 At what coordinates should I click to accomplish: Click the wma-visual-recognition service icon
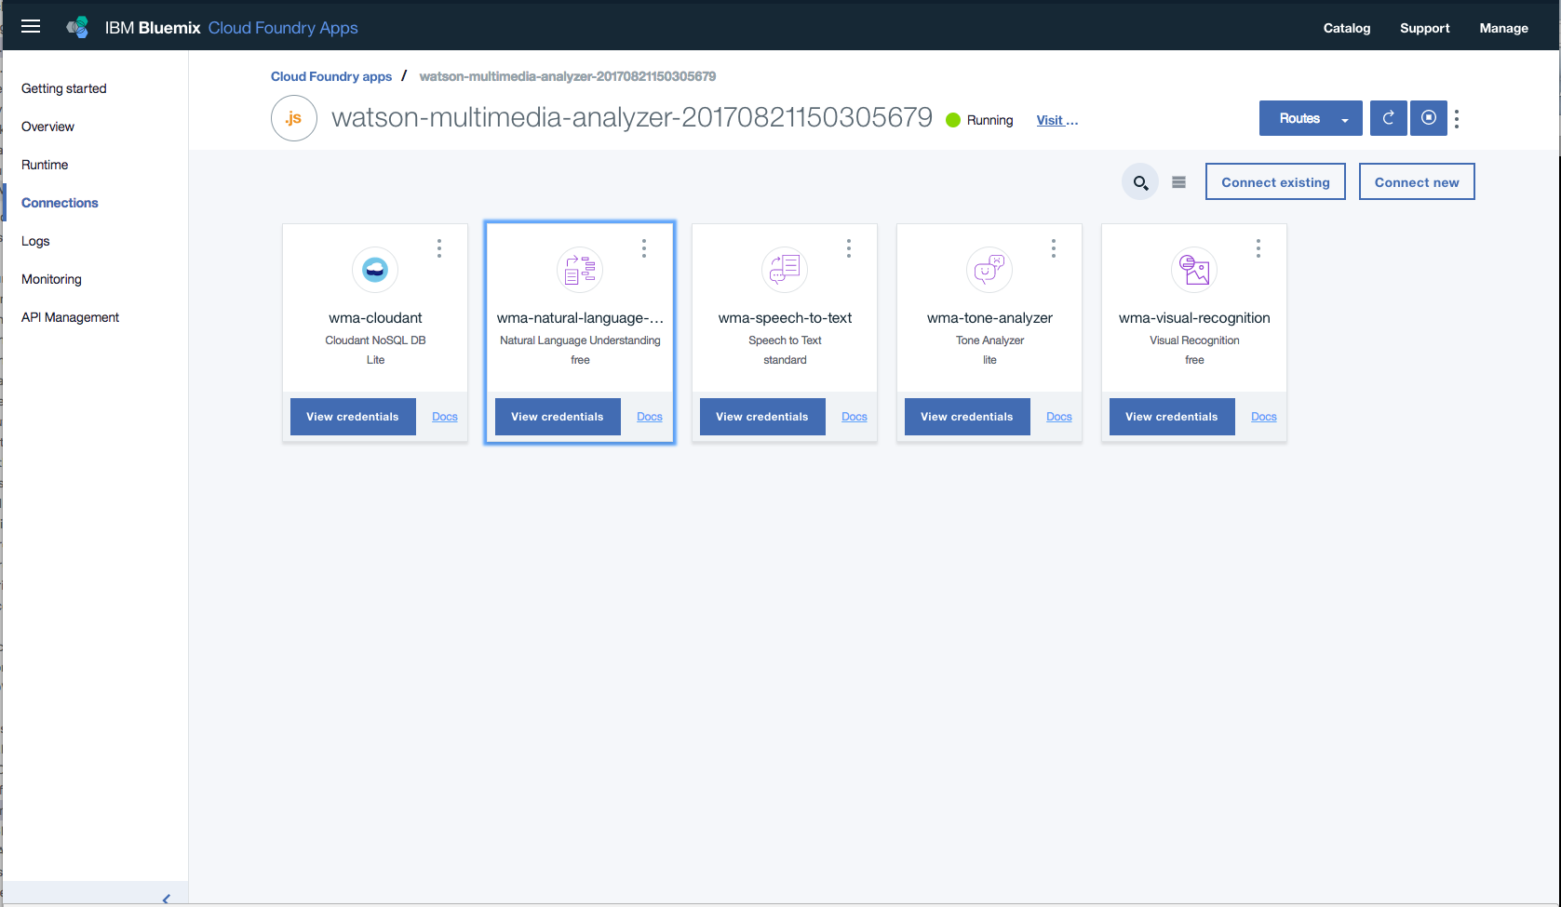pos(1194,270)
